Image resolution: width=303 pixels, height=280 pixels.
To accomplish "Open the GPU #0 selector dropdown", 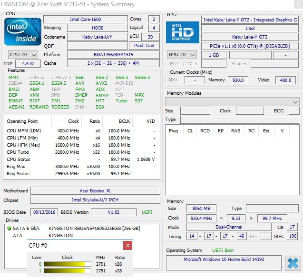I will (182, 55).
